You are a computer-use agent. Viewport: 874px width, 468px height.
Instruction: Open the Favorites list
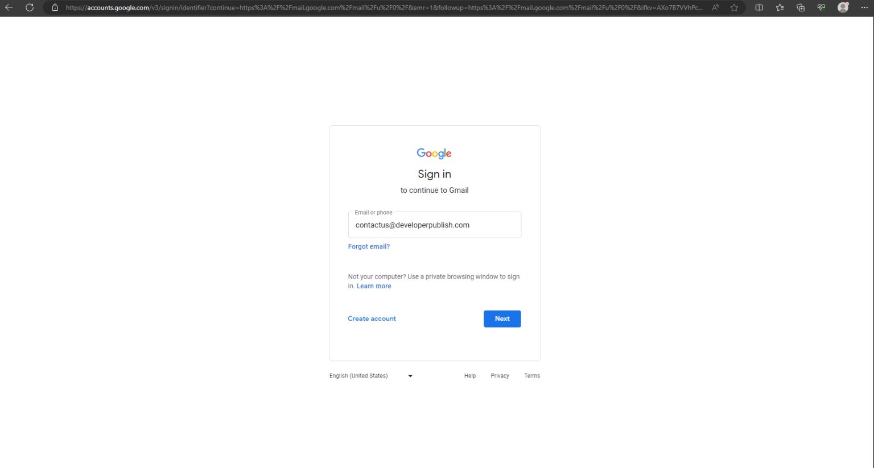point(780,7)
